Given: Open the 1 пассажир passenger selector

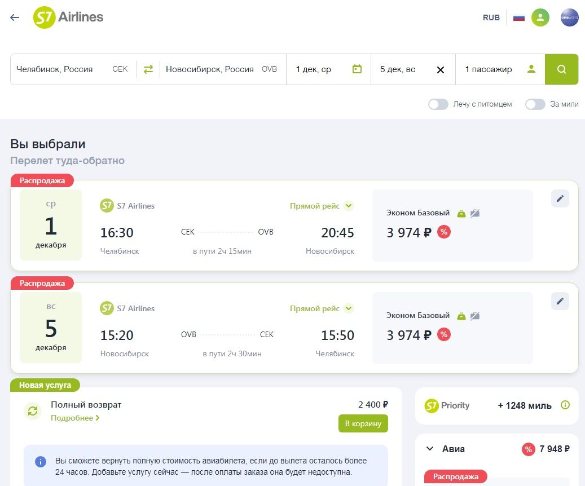Looking at the screenshot, I should pos(500,69).
